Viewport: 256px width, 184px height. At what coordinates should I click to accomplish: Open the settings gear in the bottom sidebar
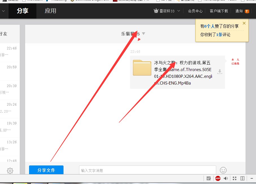coord(9,171)
